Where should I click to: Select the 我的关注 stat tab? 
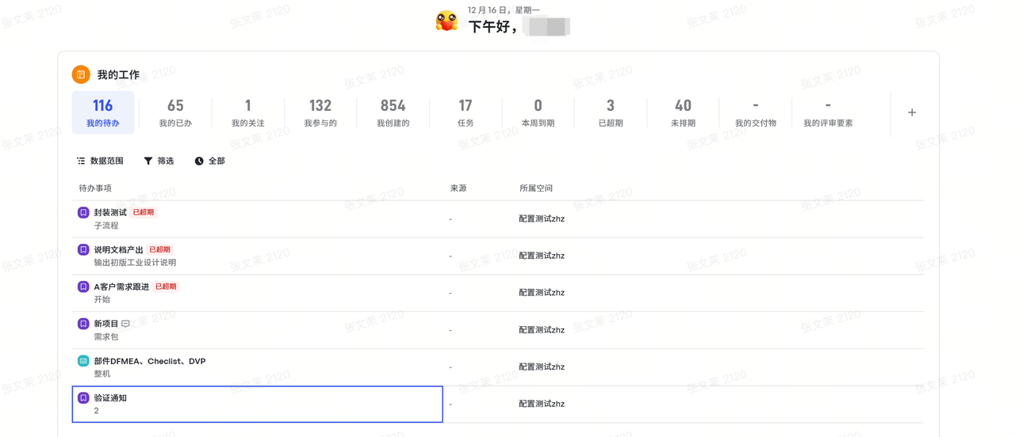click(x=248, y=112)
